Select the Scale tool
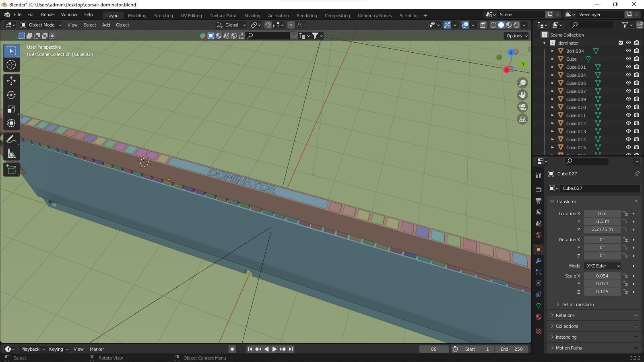The width and height of the screenshot is (644, 362). (11, 109)
